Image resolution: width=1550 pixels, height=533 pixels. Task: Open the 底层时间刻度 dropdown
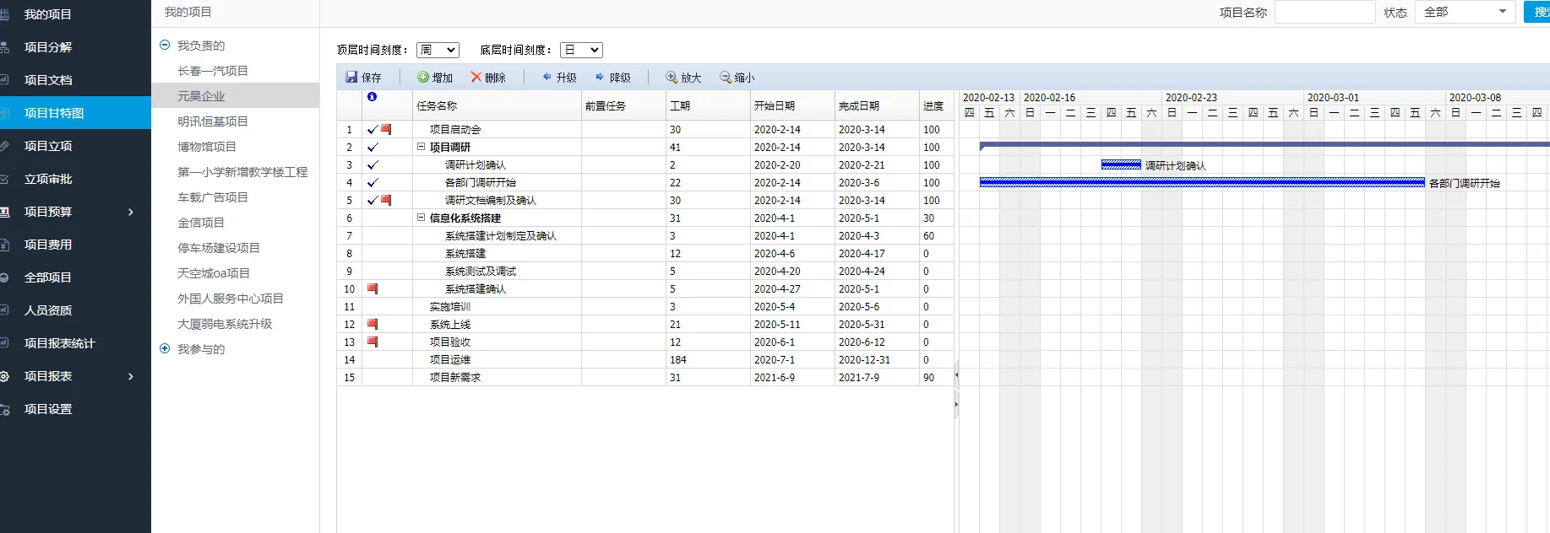click(x=581, y=50)
